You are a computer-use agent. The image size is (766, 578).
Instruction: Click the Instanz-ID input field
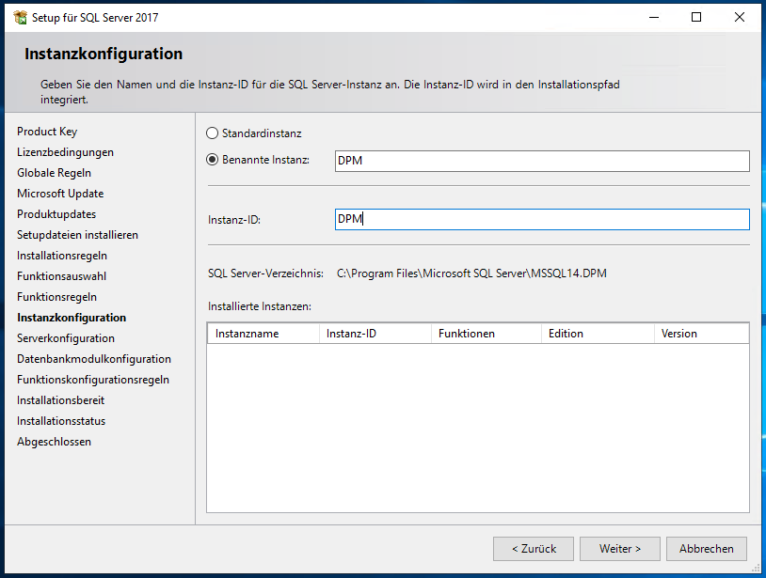pos(542,220)
